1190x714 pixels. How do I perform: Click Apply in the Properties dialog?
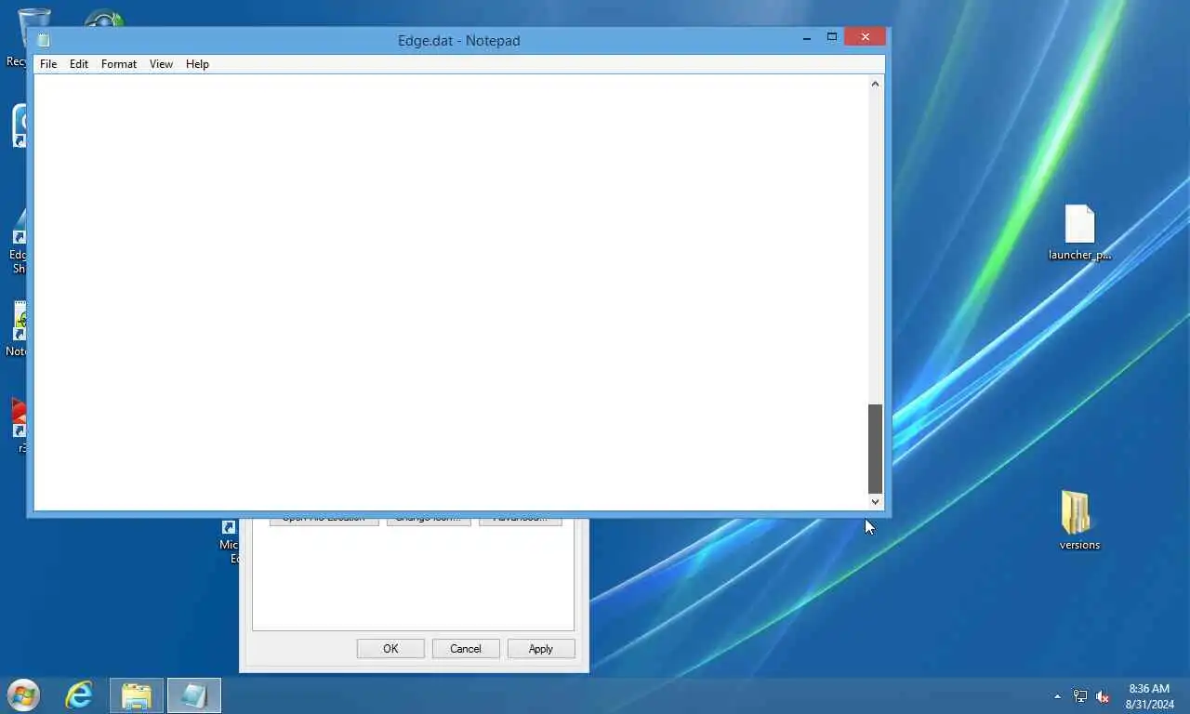(541, 649)
